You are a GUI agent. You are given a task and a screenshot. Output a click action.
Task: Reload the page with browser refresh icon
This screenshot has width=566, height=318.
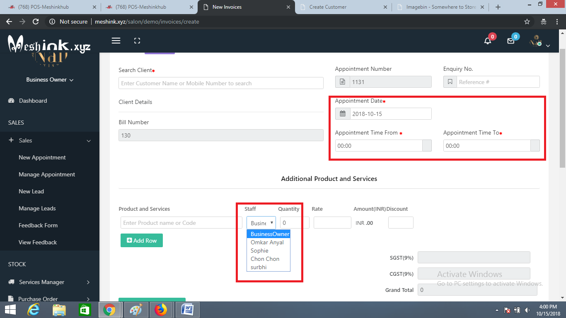tap(36, 22)
